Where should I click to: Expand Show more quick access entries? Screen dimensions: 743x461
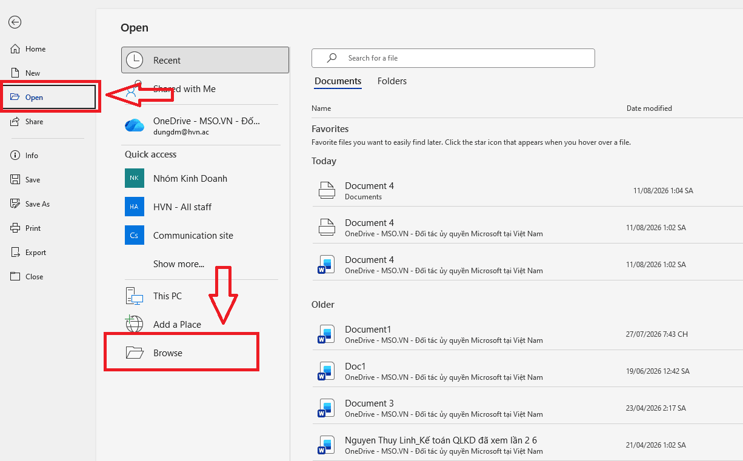pos(179,264)
